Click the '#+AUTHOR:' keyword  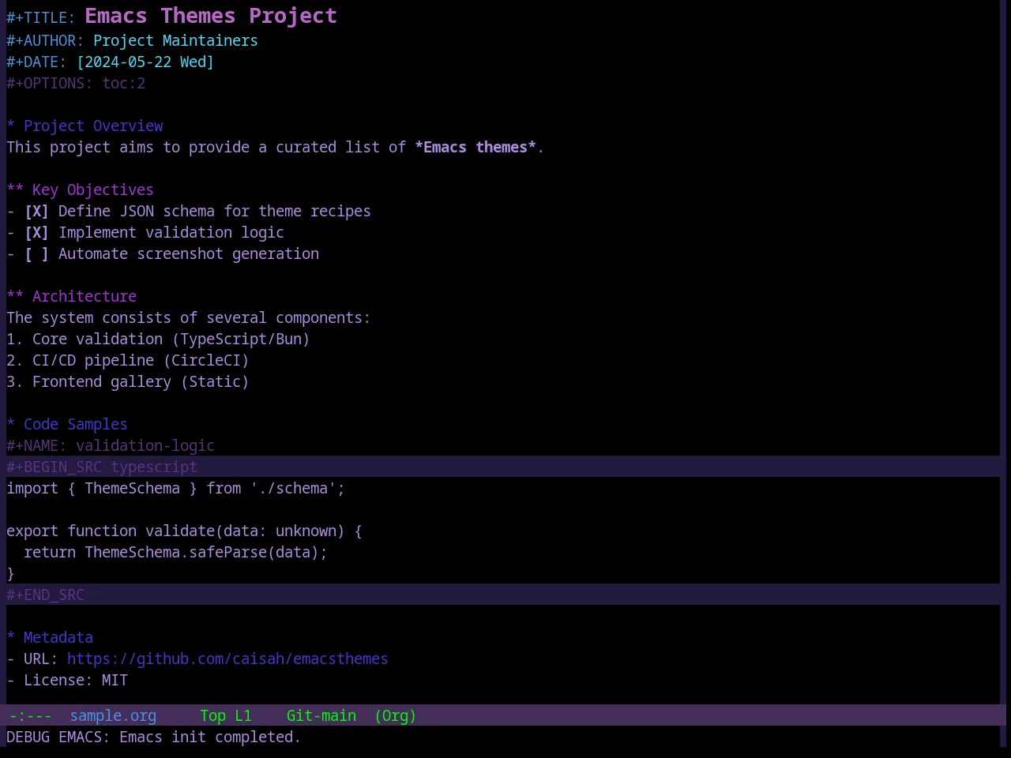coord(45,40)
